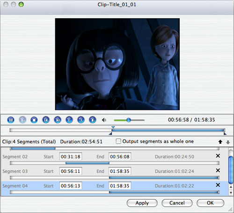Mute audio via the speaker icon
The width and height of the screenshot is (234, 213).
[104, 120]
